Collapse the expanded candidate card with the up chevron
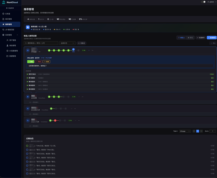Viewport: 217px width, 178px height. (89, 50)
